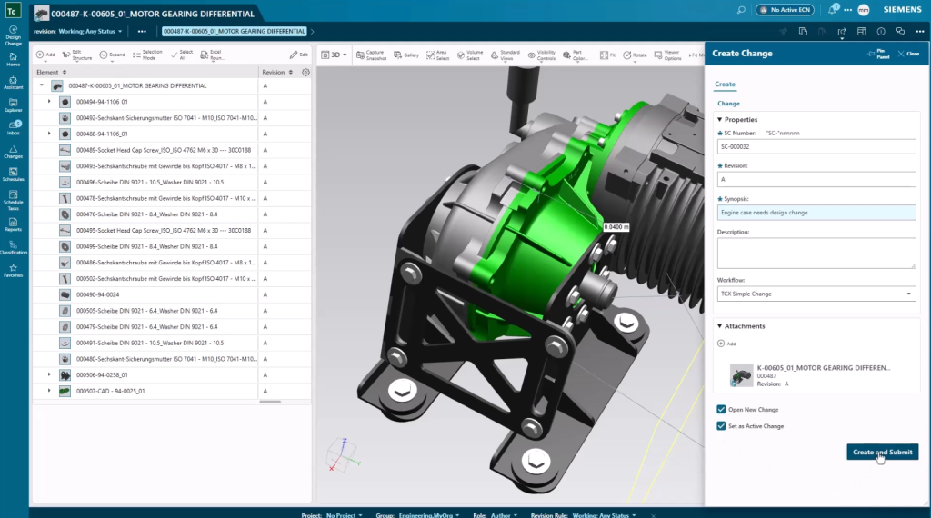Click the search magnifier icon
The image size is (931, 518).
[741, 10]
